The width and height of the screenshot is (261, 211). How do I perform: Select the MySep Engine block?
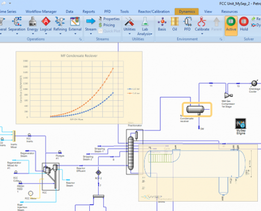[x=241, y=126]
